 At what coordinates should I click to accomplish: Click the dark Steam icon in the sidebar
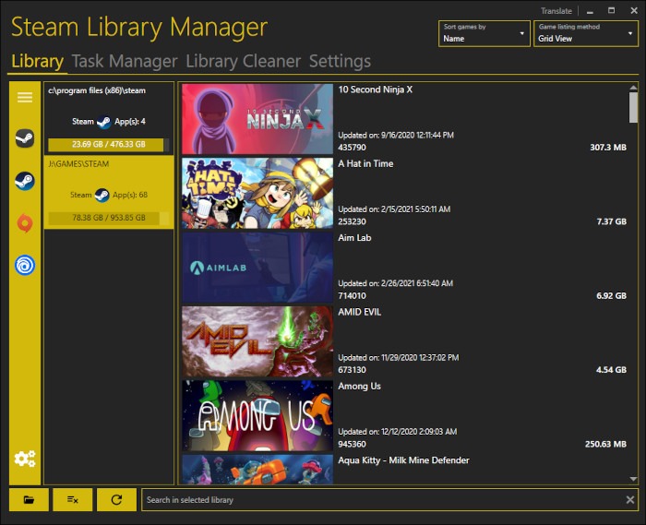(x=25, y=139)
